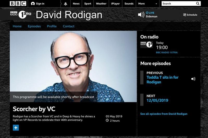Go to the Contact tab
208x138 pixels.
[69, 26]
